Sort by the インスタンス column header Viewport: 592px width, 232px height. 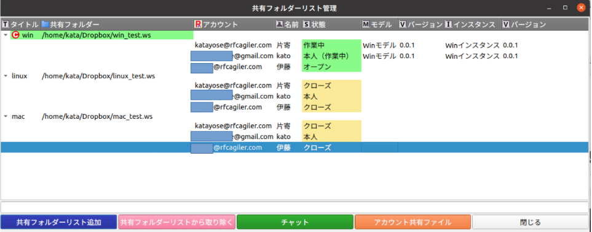pyautogui.click(x=473, y=24)
